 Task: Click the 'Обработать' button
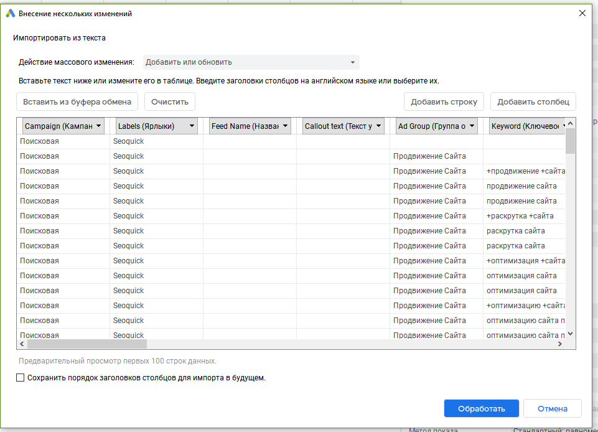pyautogui.click(x=481, y=409)
